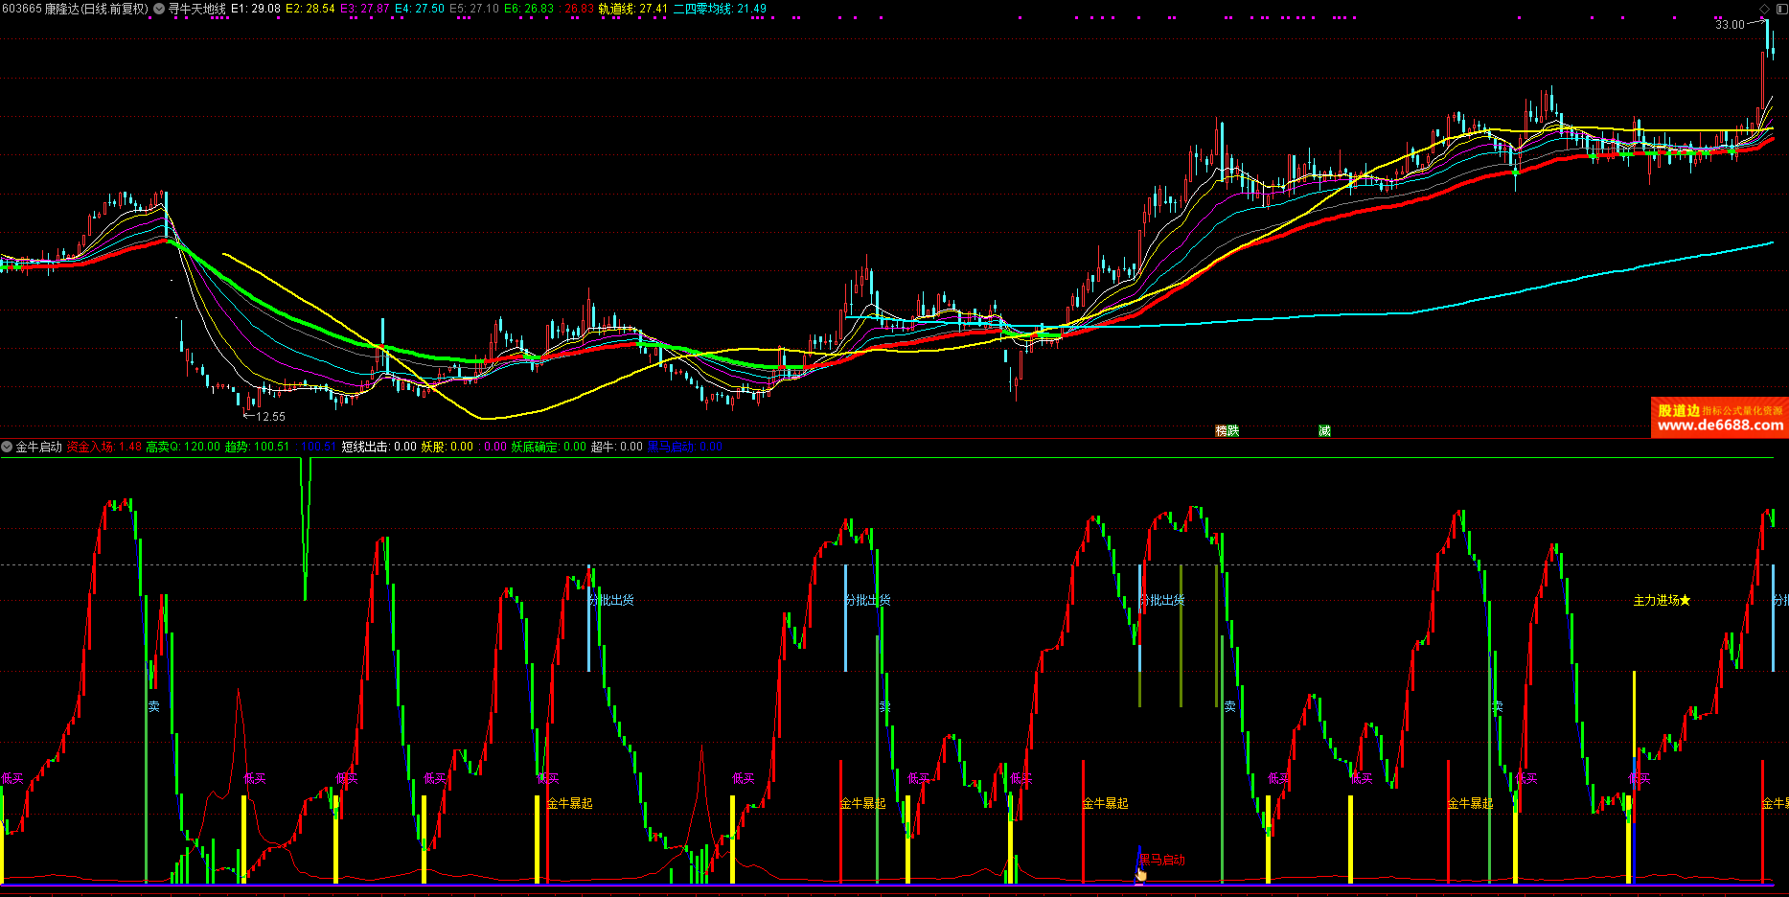Toggle the side panel icon at top right
This screenshot has height=897, width=1789.
(x=1779, y=9)
